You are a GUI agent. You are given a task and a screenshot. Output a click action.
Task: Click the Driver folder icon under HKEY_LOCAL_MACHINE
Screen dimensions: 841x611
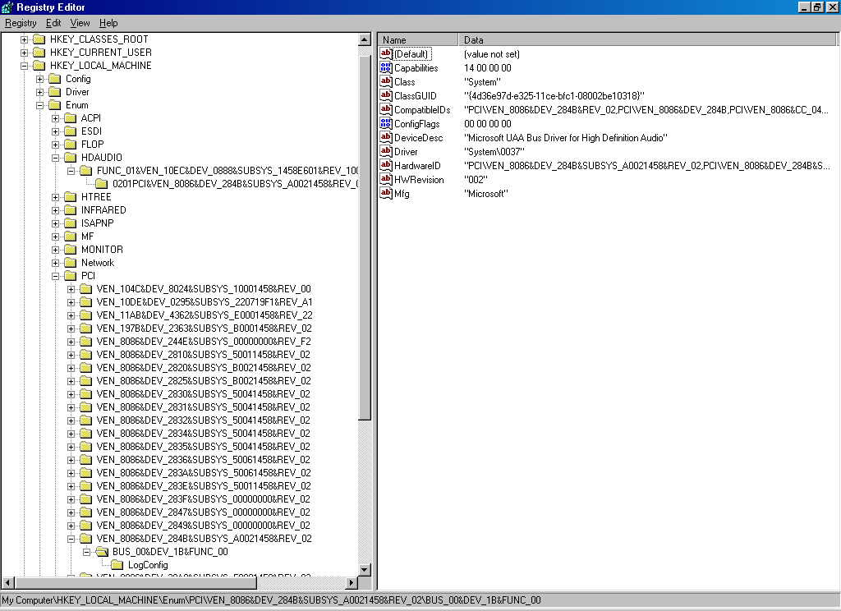55,92
